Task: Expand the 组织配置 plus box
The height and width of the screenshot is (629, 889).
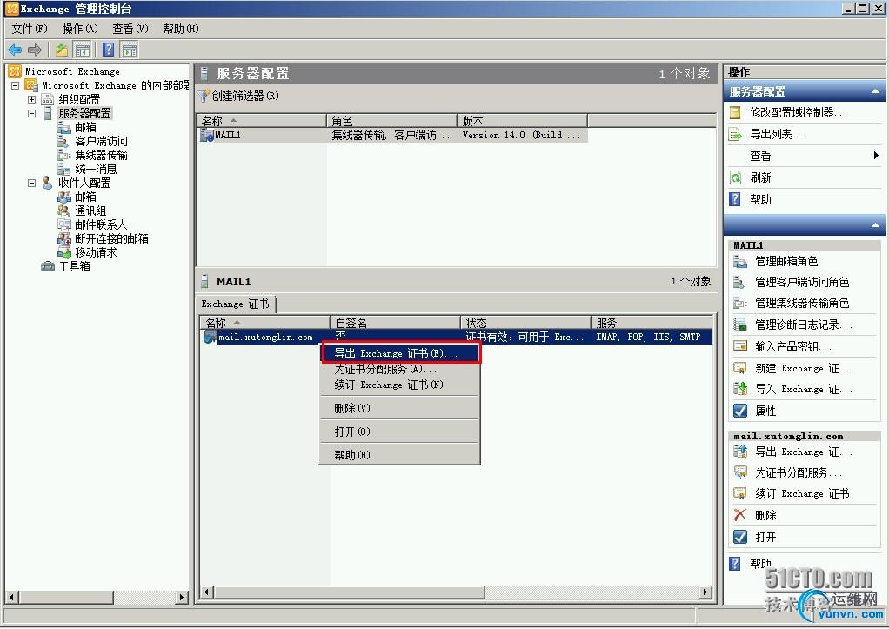Action: click(31, 99)
